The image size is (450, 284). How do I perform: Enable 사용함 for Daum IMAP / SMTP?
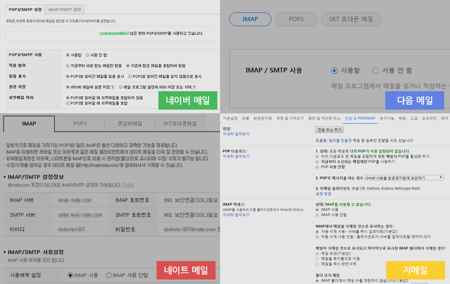tap(334, 71)
